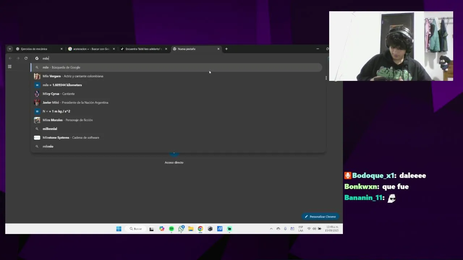Open the Chrome three-dot menu
463x260 pixels.
(x=326, y=78)
